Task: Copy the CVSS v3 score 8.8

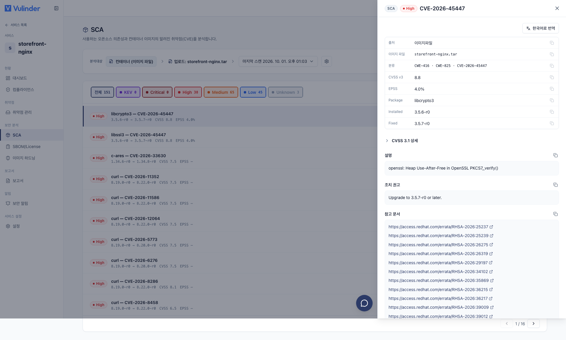Action: point(552,77)
